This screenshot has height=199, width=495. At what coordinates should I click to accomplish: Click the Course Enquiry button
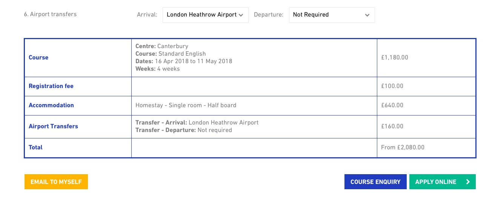point(375,182)
